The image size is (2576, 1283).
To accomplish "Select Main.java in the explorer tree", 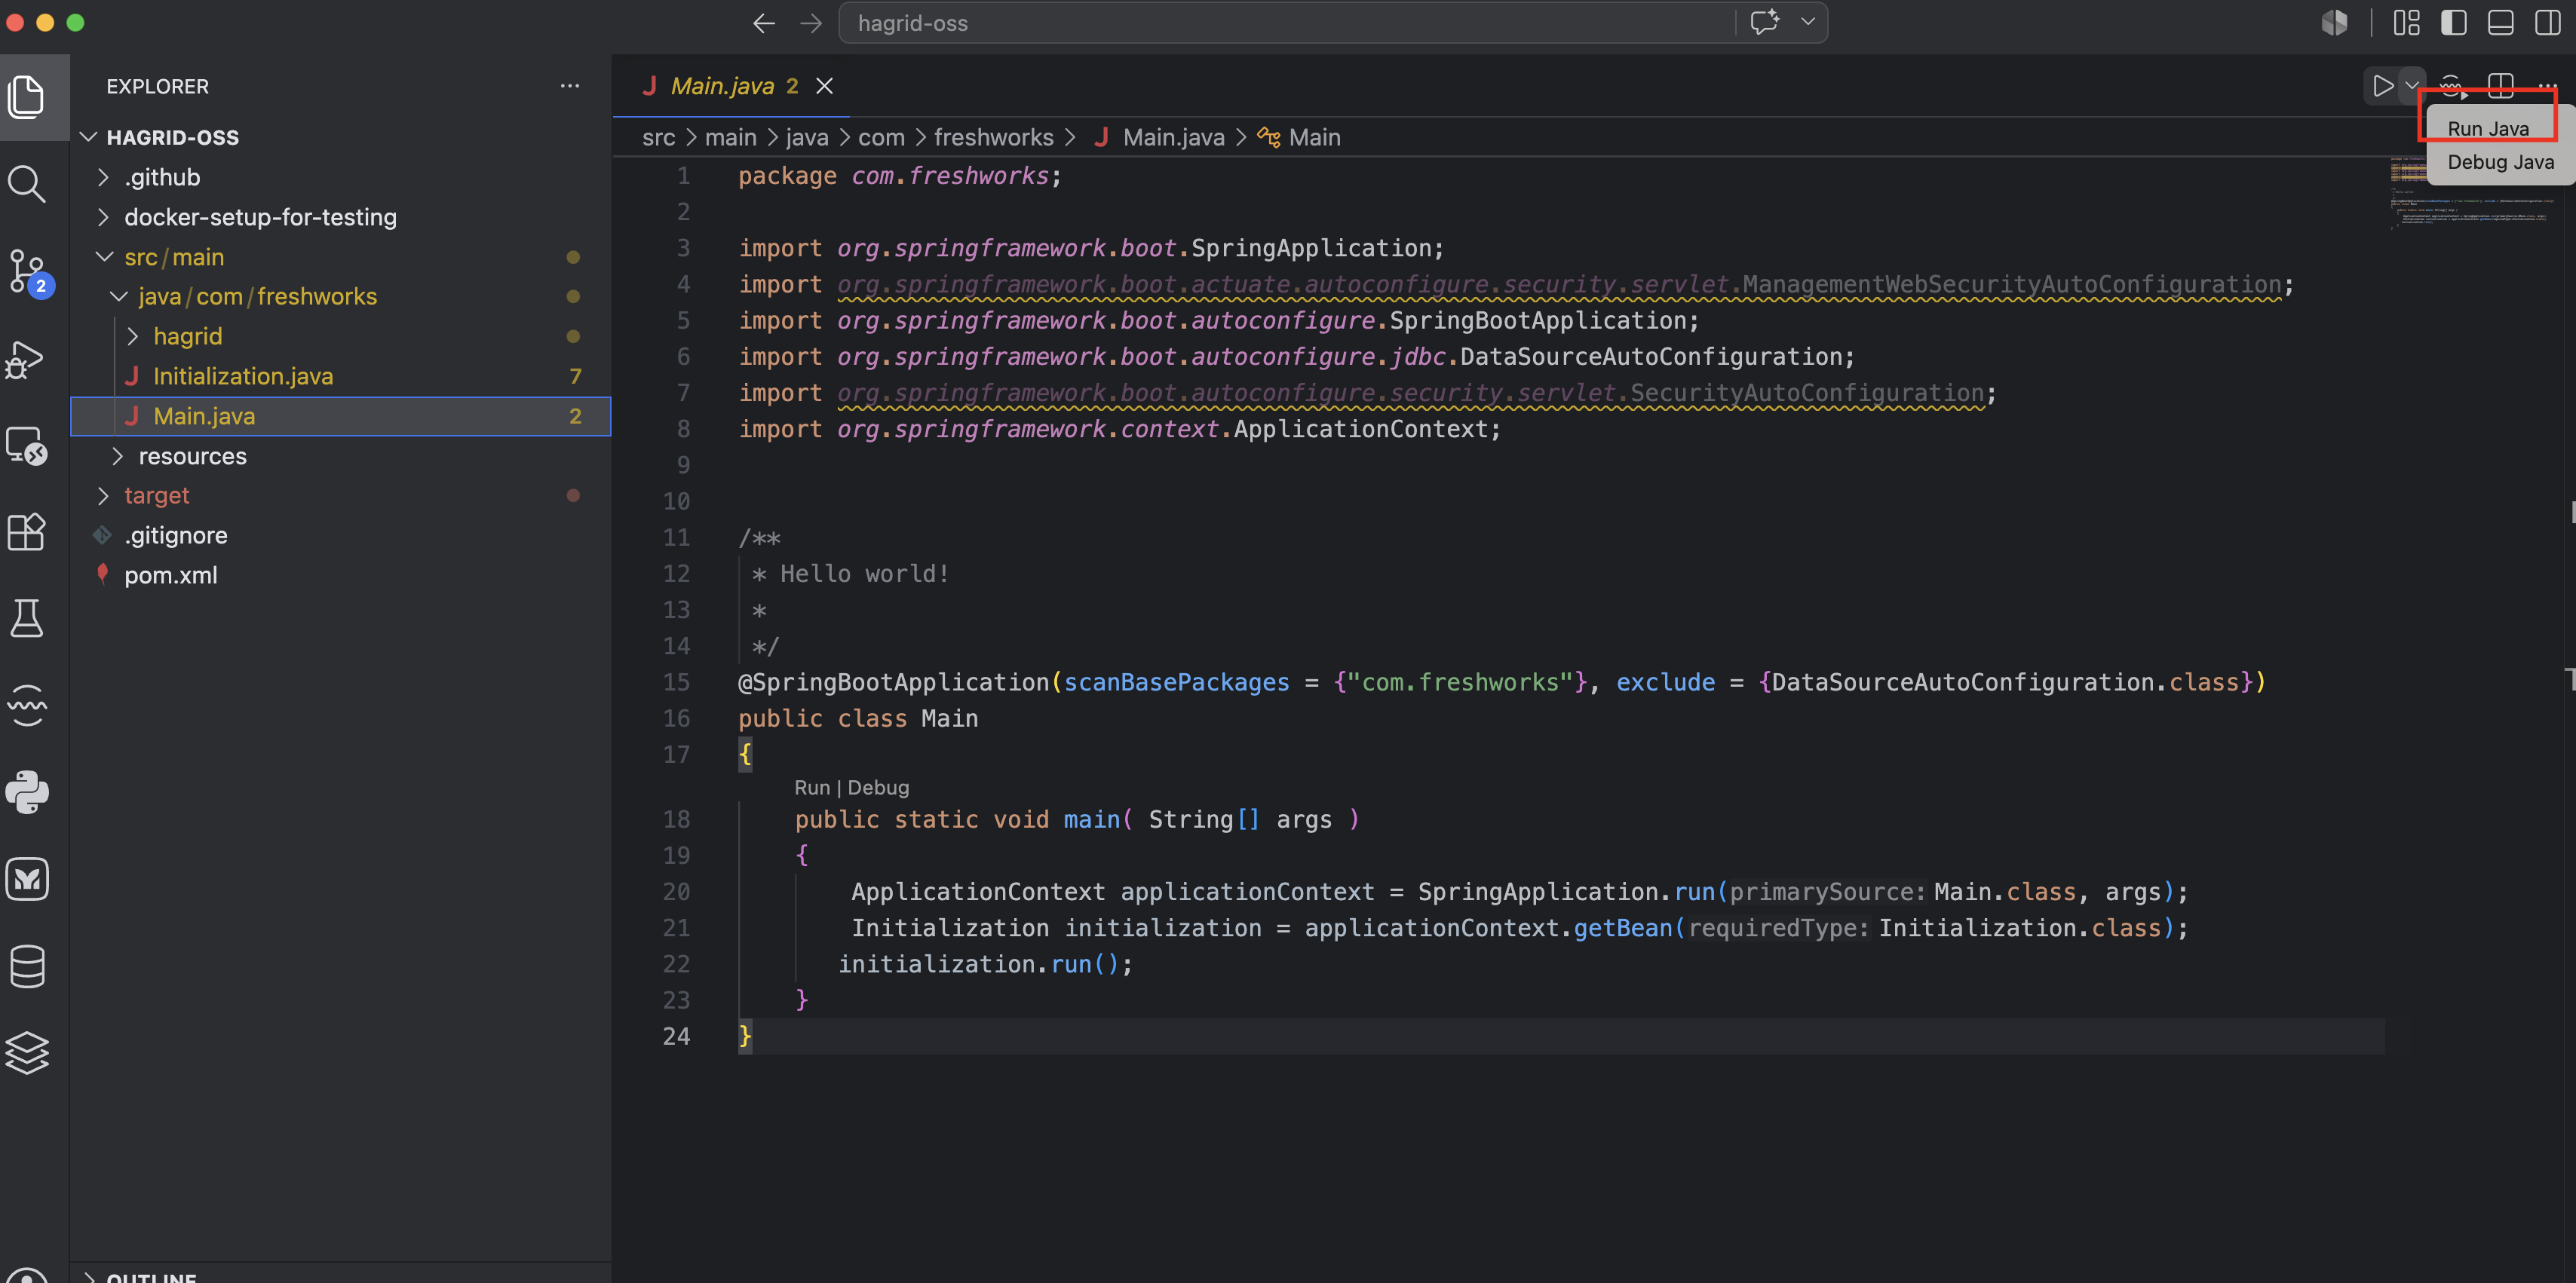I will 341,416.
